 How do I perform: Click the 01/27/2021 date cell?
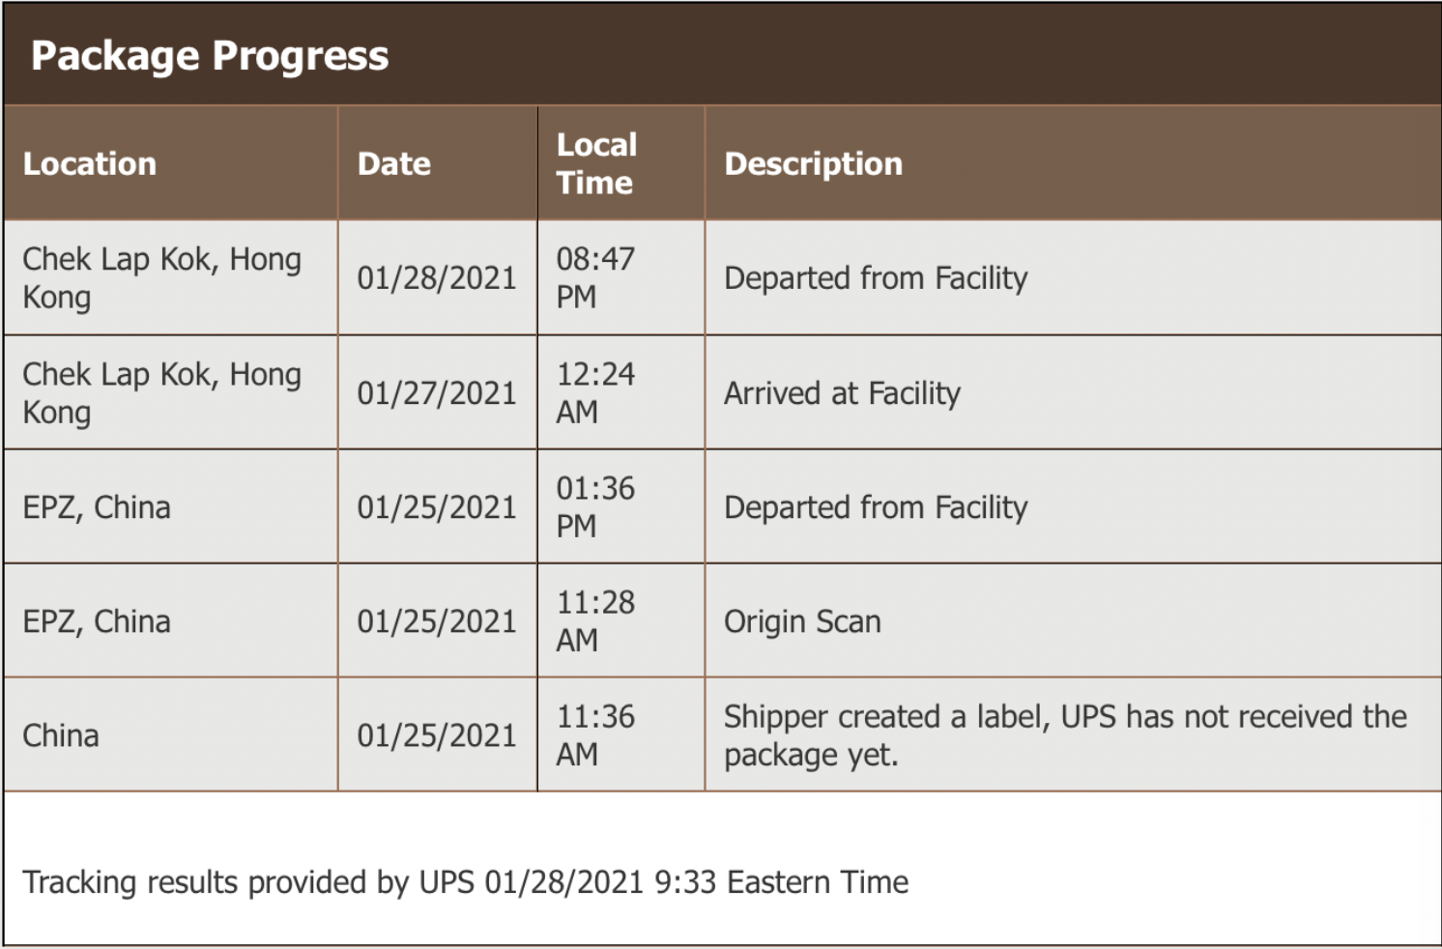click(x=437, y=393)
